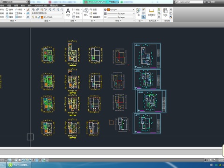Open the BS-STAIR layer dropdown
The height and width of the screenshot is (168, 224).
click(x=52, y=17)
